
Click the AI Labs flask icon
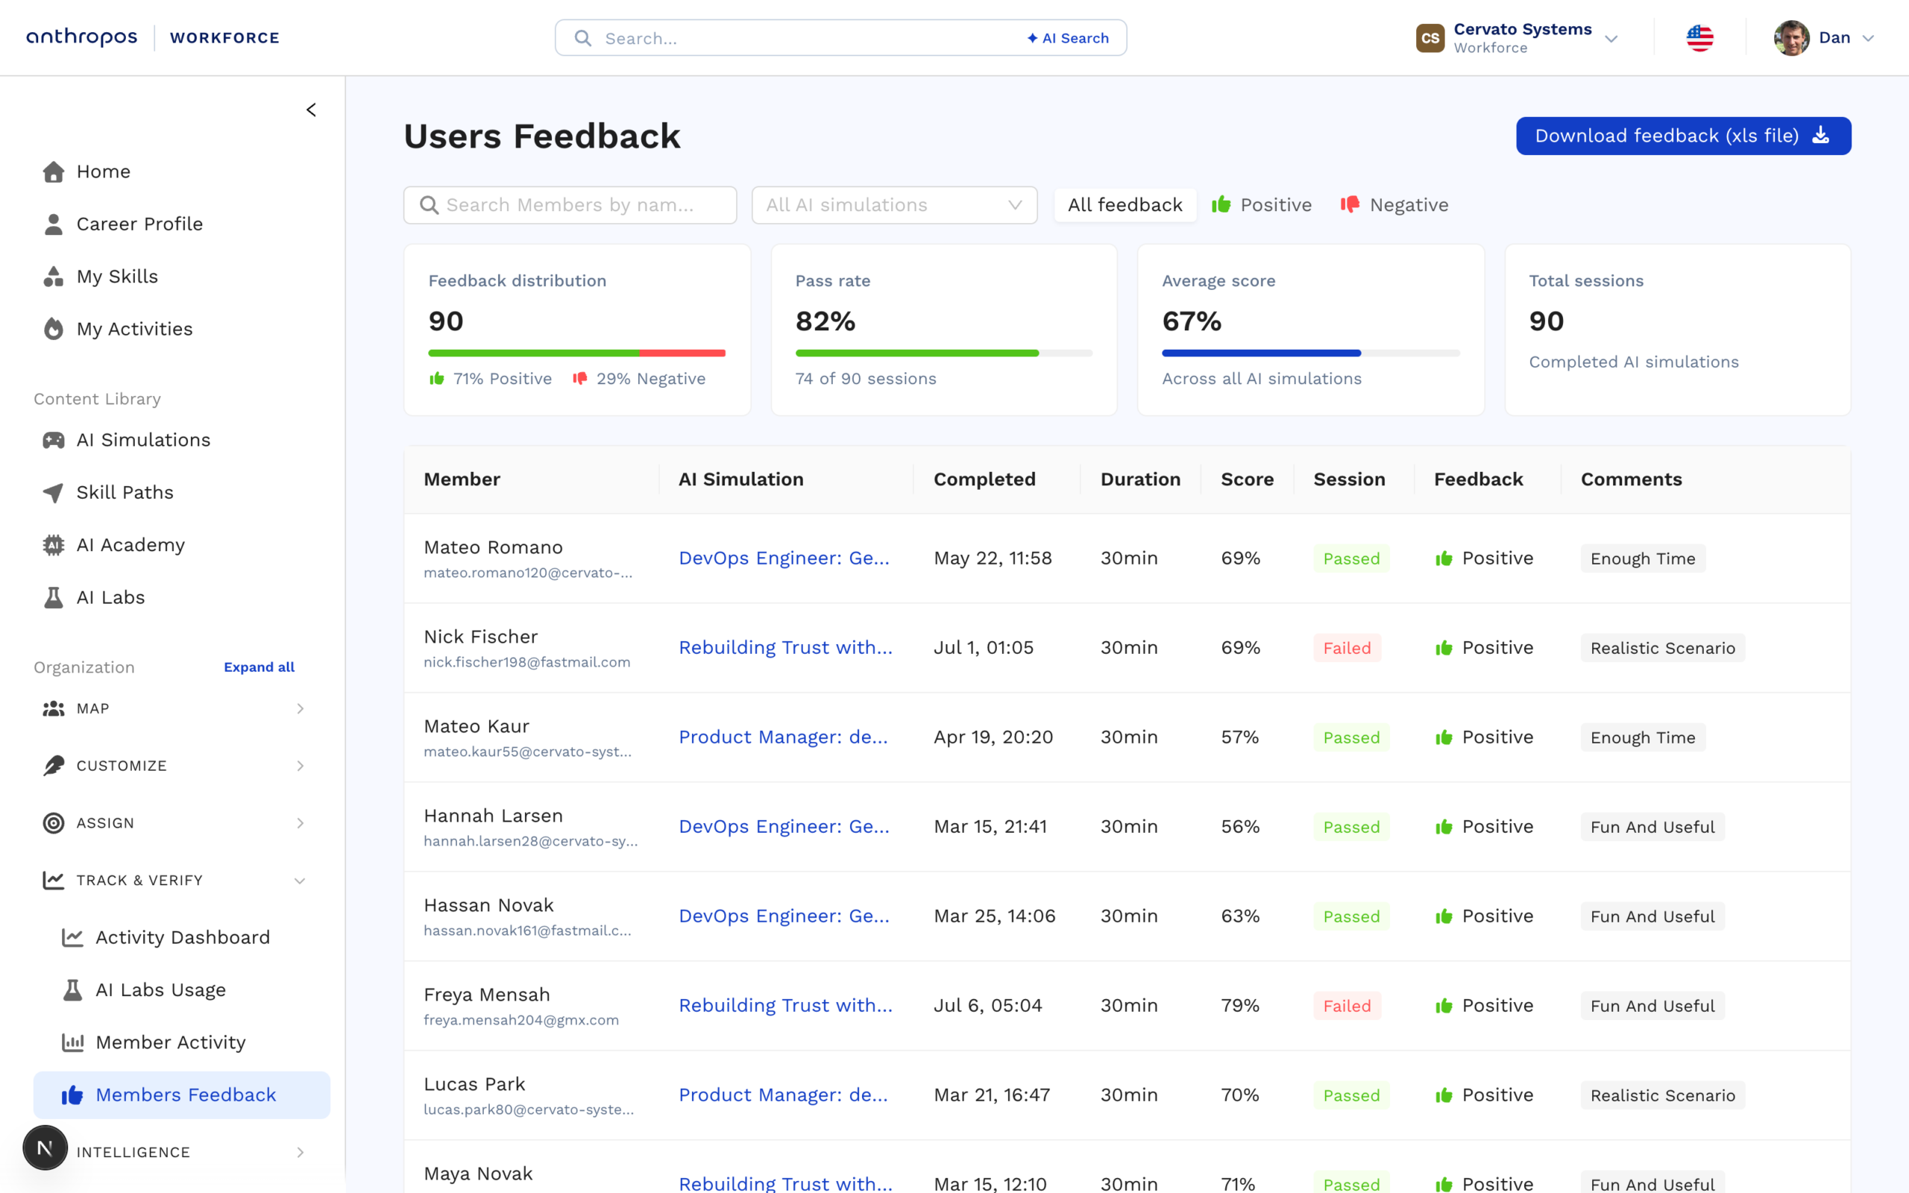[54, 597]
